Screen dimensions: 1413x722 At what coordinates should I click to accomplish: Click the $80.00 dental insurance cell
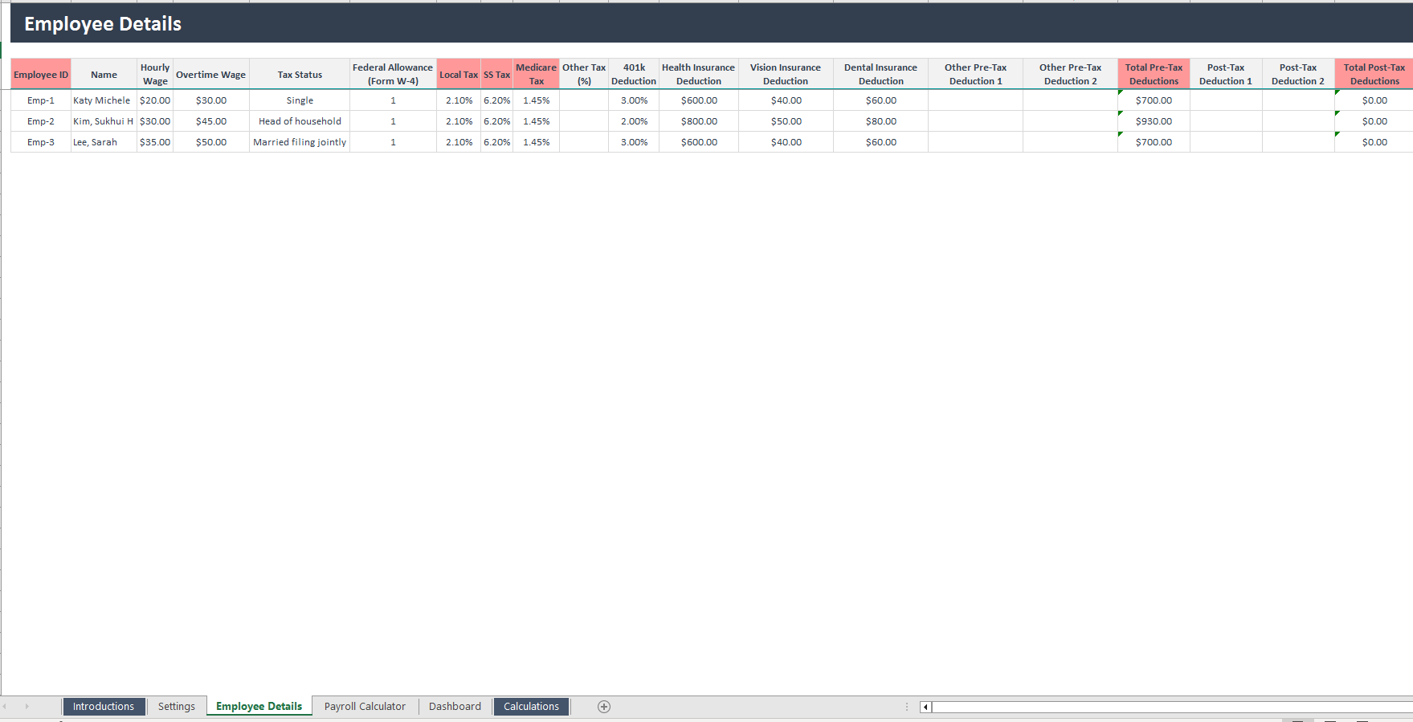point(880,121)
